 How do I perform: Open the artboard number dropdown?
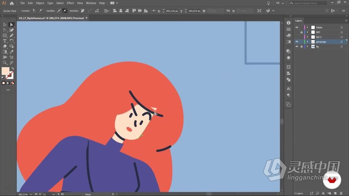tap(53, 194)
